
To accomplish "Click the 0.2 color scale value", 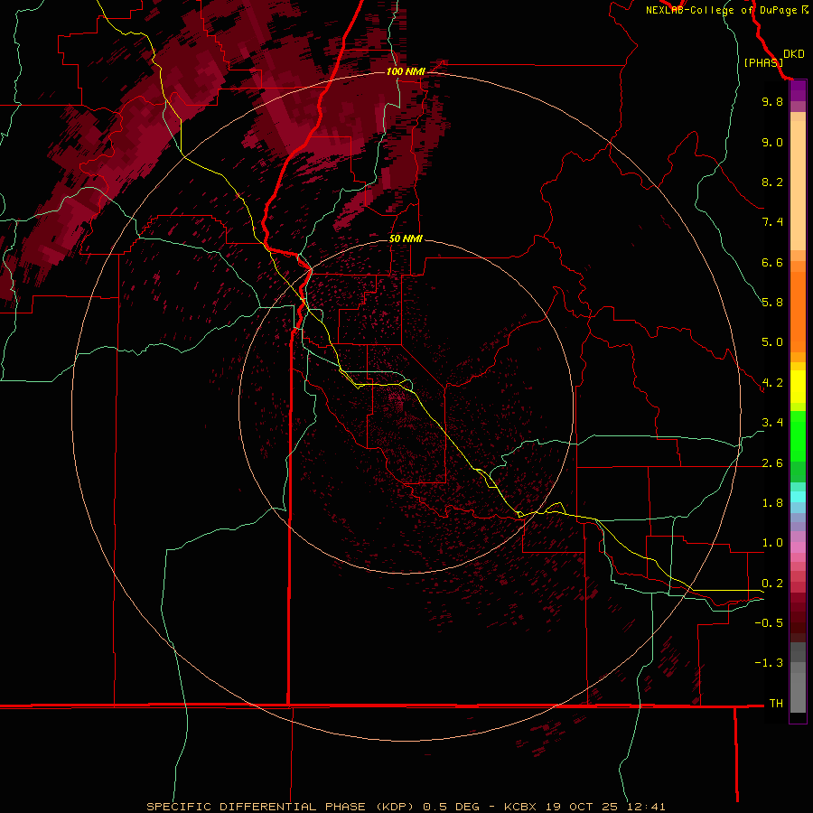I will 772,584.
